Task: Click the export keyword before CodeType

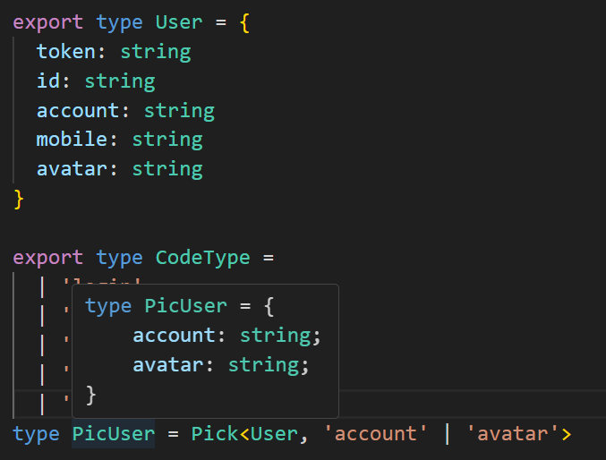Action: click(48, 258)
